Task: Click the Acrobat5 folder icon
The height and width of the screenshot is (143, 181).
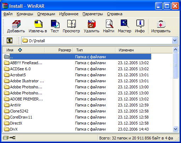Action: click(7, 75)
